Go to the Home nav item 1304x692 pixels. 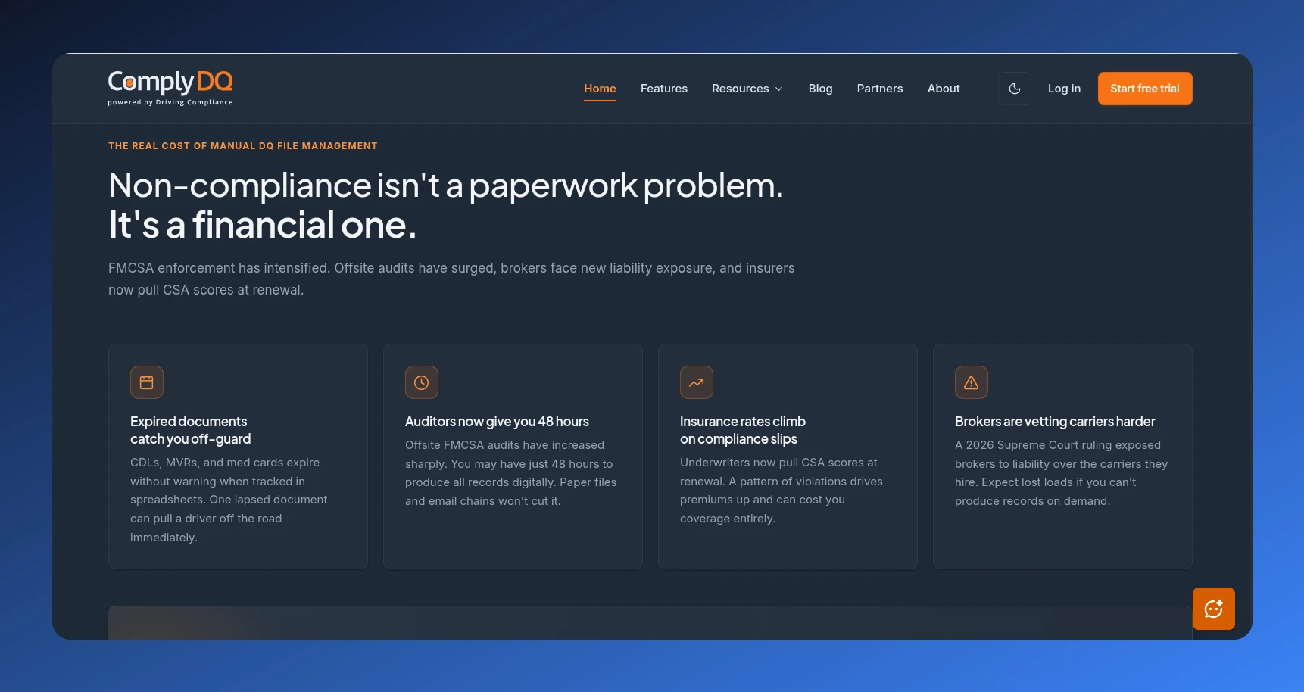pyautogui.click(x=600, y=89)
